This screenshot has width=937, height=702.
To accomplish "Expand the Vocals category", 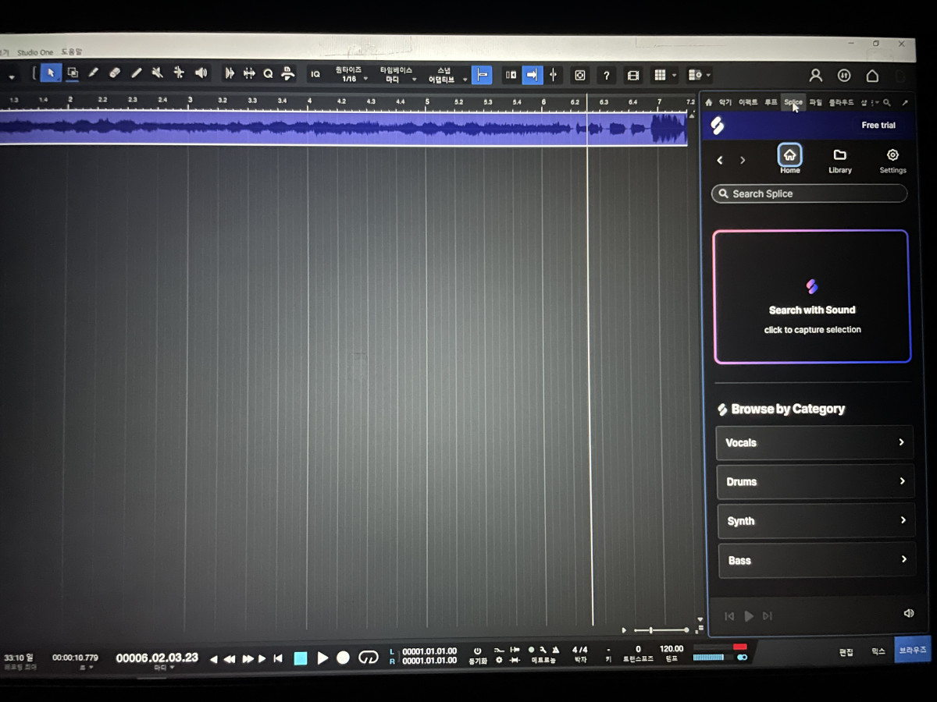I will tap(814, 442).
